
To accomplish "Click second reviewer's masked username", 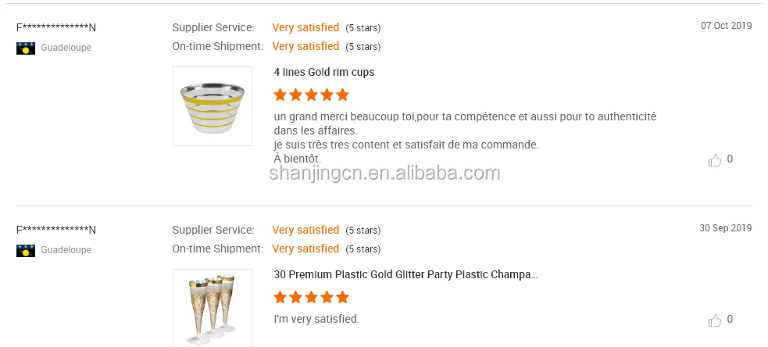I will (56, 230).
